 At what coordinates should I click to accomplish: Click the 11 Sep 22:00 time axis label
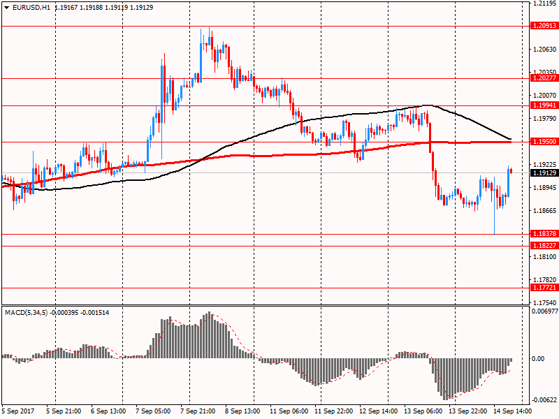pos(333,411)
